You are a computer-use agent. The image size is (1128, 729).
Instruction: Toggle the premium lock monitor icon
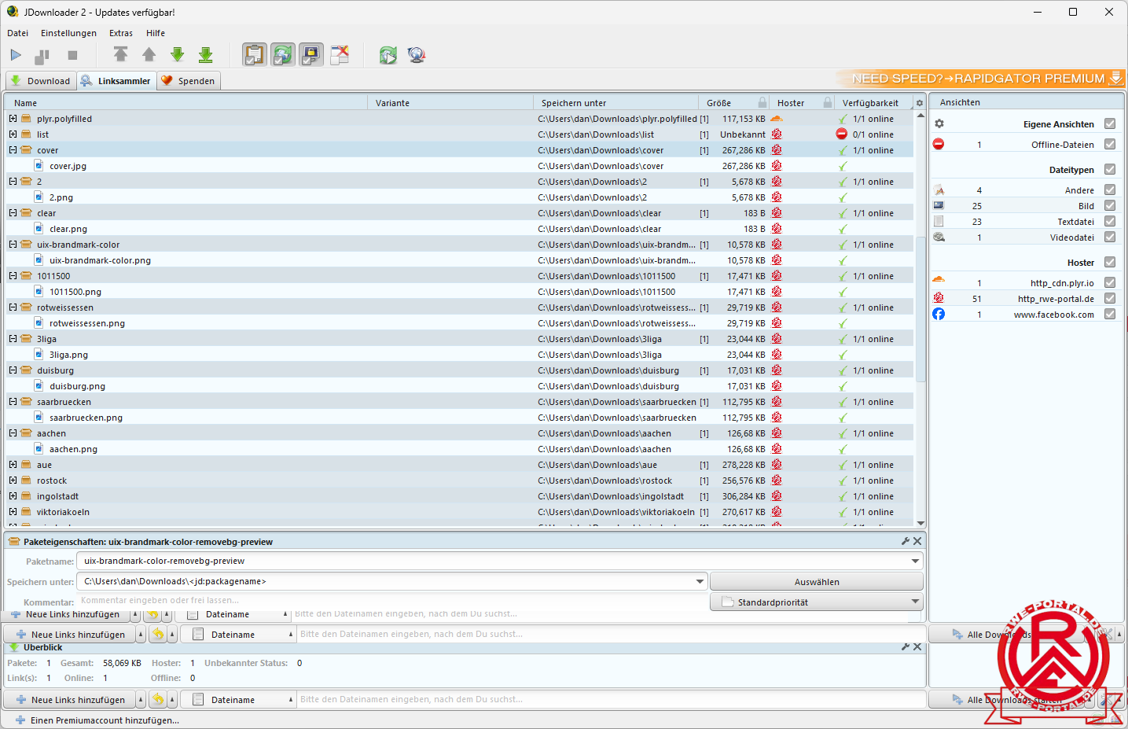pyautogui.click(x=311, y=55)
